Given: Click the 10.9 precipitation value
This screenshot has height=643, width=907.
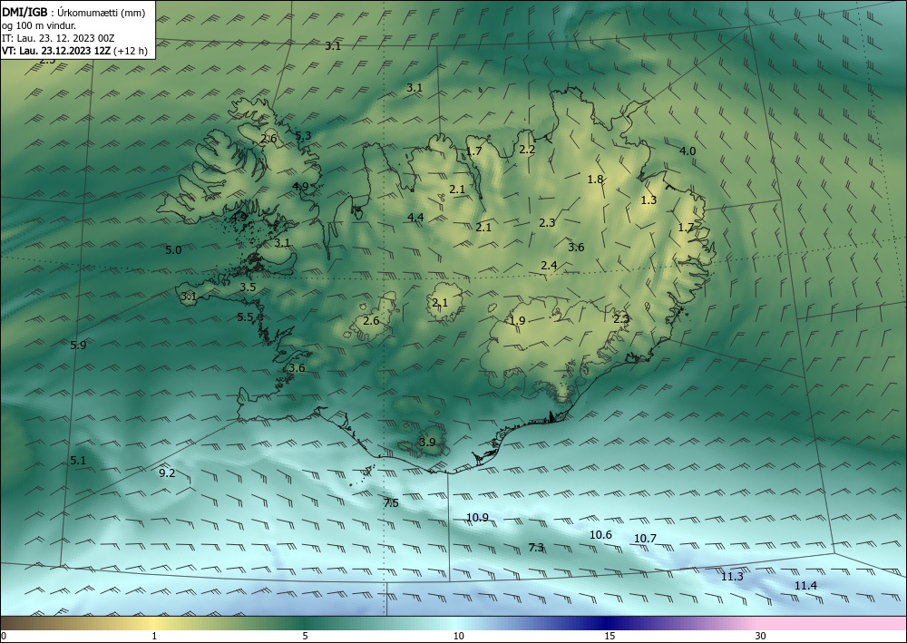Looking at the screenshot, I should [477, 518].
